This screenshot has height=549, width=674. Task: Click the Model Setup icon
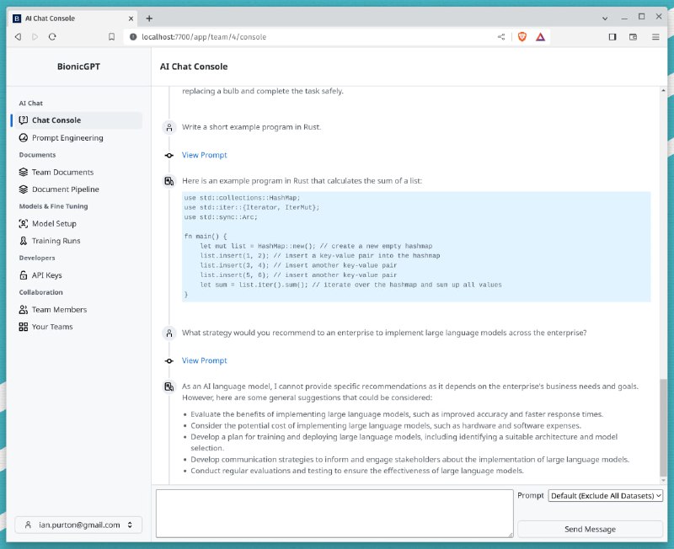click(24, 224)
